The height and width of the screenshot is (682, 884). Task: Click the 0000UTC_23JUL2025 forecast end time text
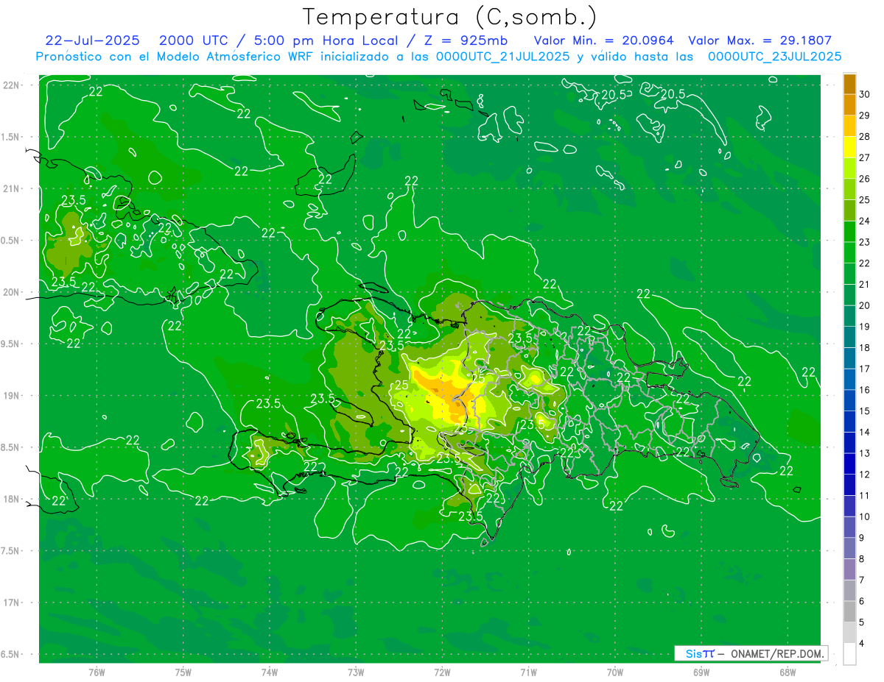(x=774, y=56)
